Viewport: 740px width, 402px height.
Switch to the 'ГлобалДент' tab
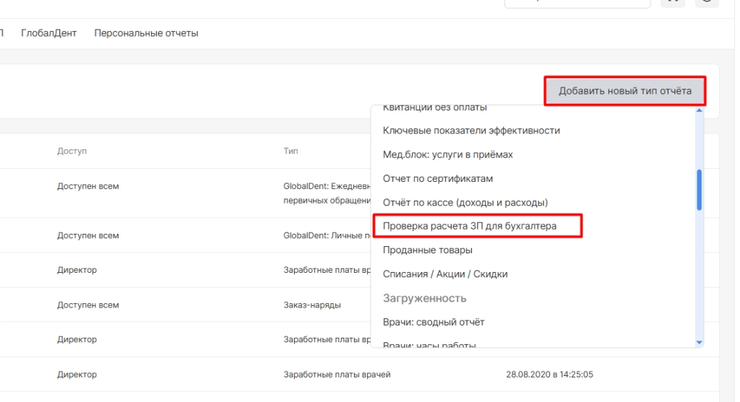(49, 33)
